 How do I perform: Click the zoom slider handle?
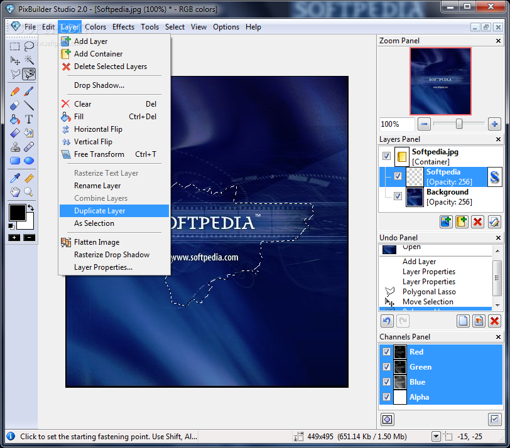[x=459, y=124]
